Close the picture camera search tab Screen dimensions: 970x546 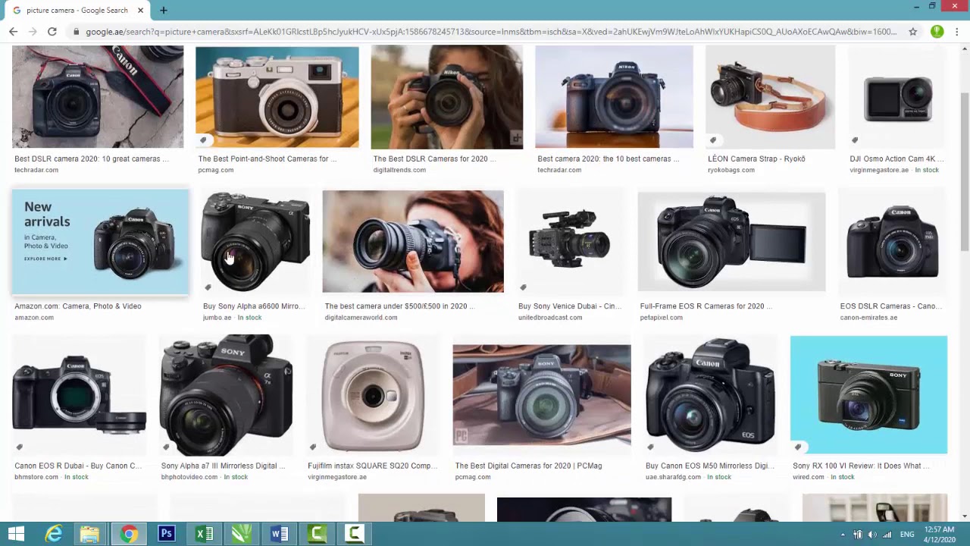click(140, 11)
